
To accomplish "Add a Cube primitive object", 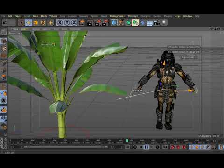I will click(114, 23).
